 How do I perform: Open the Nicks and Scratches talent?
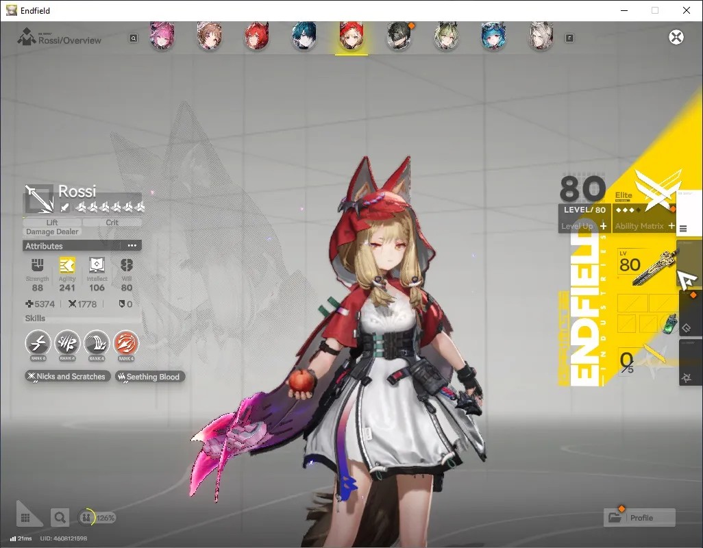coord(68,377)
